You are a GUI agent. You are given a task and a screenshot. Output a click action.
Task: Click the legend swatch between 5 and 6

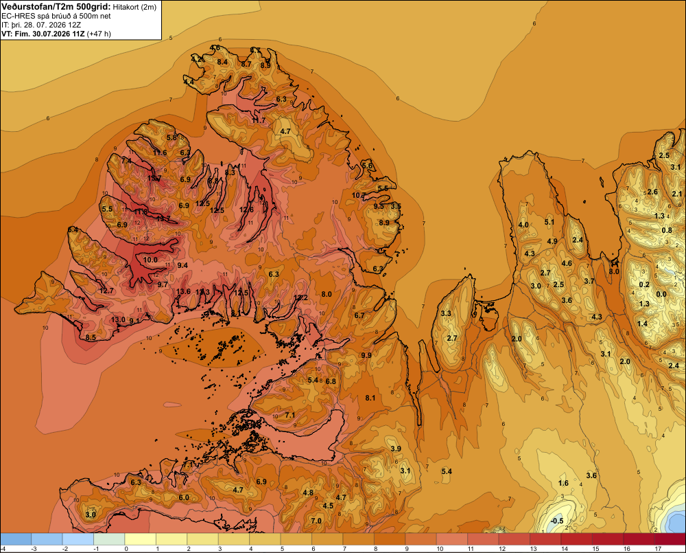pos(296,539)
